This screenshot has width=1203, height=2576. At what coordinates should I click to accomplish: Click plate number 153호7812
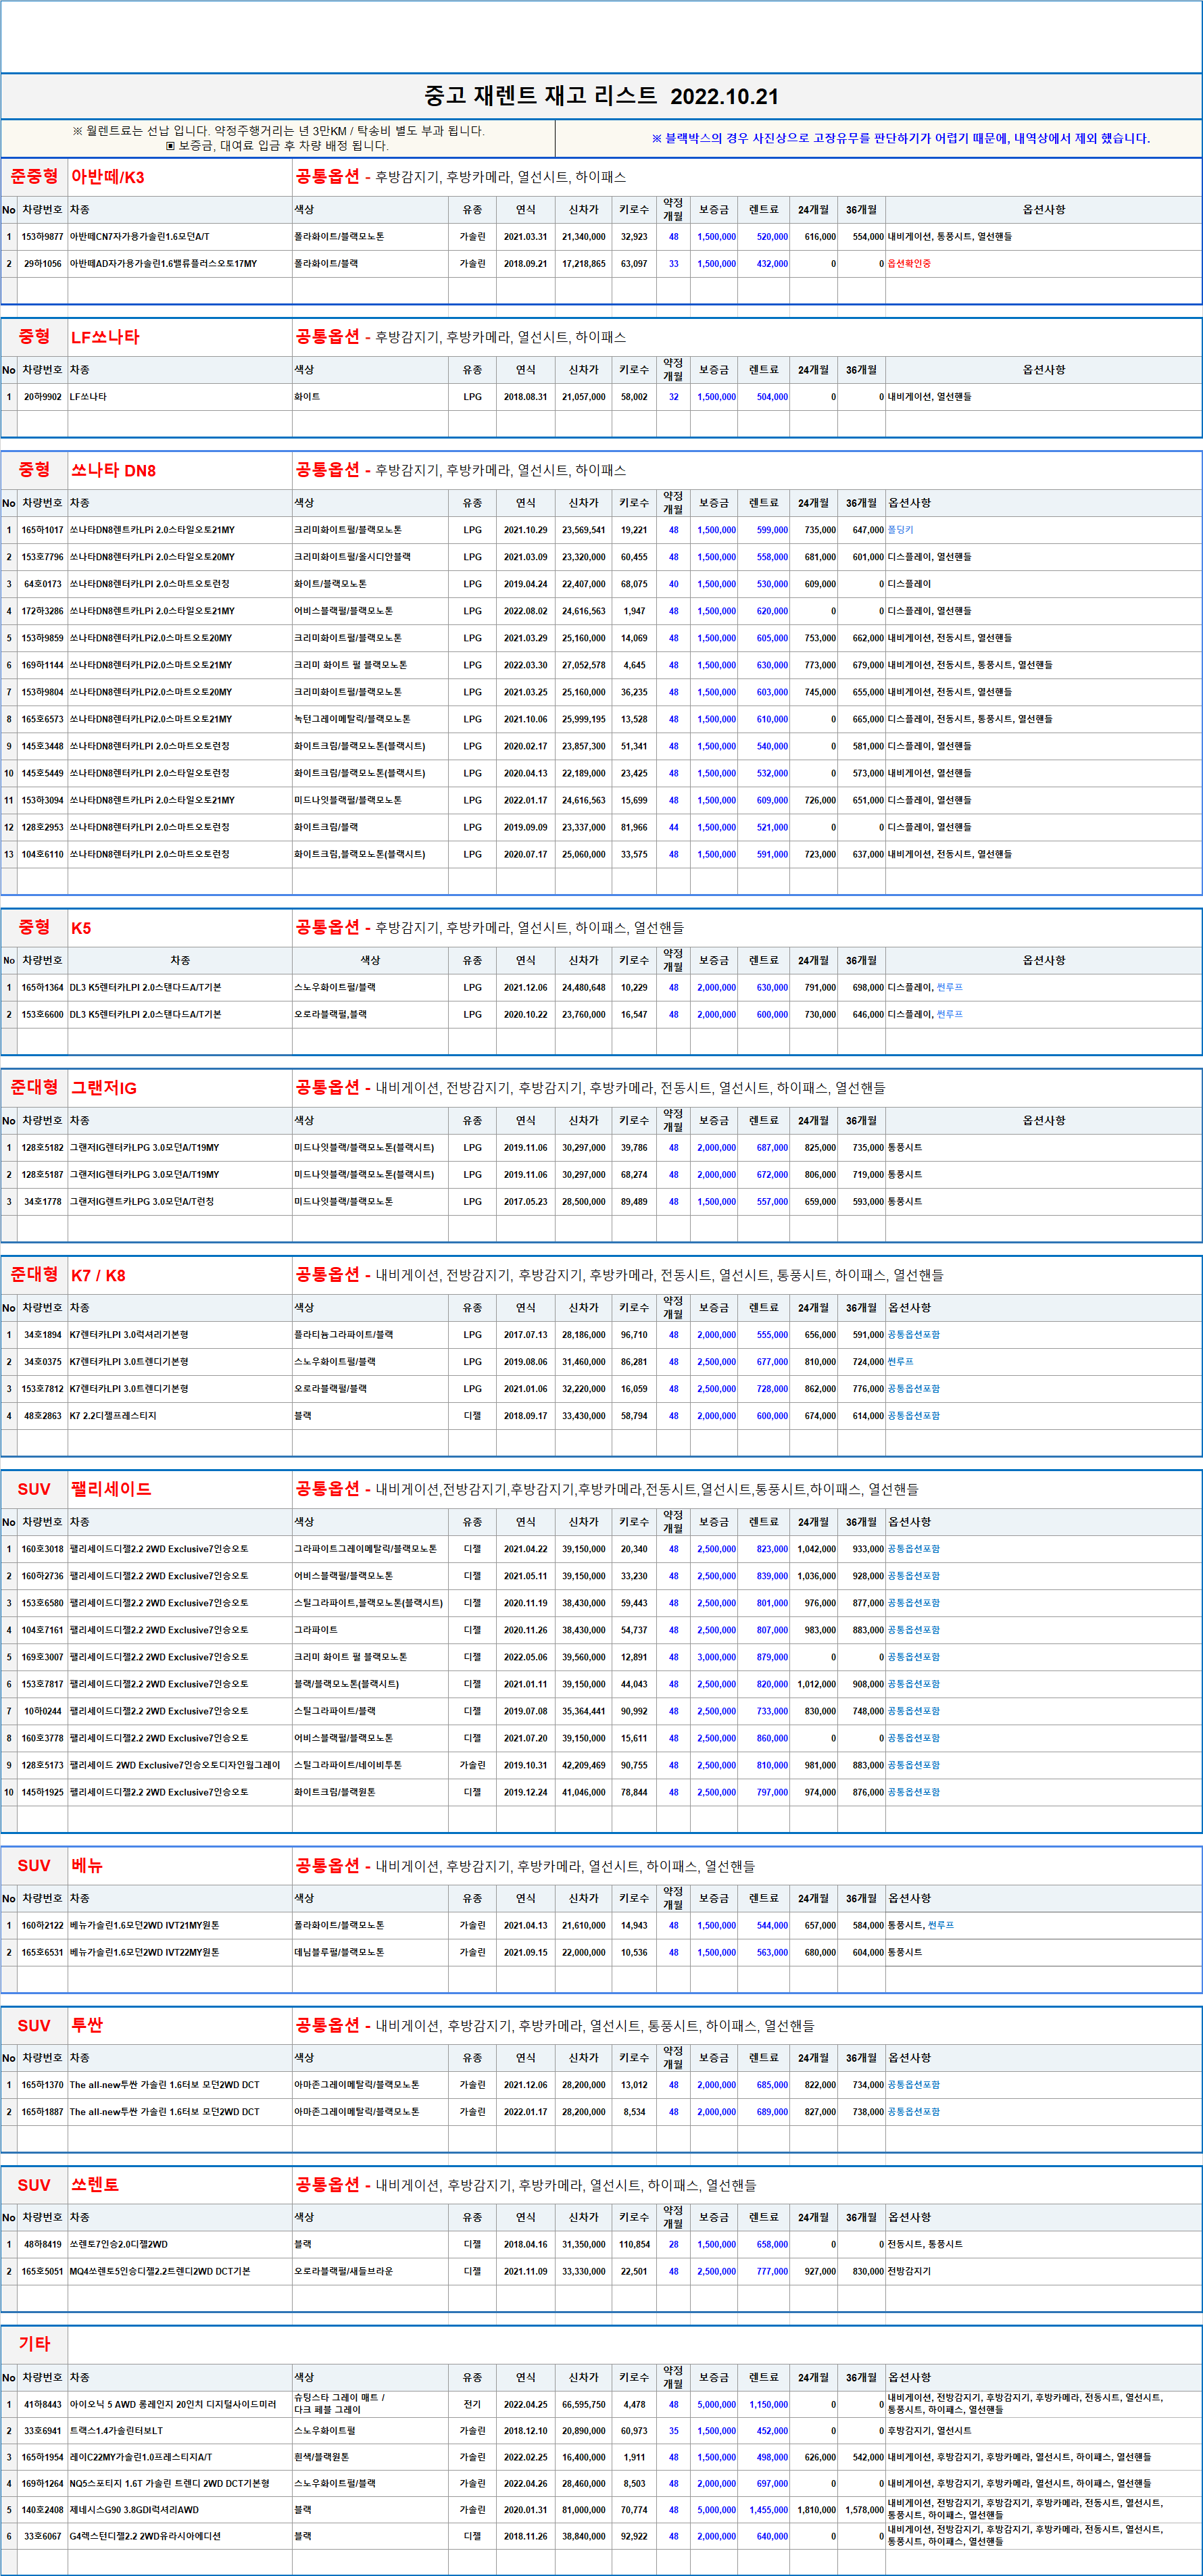tap(42, 1389)
